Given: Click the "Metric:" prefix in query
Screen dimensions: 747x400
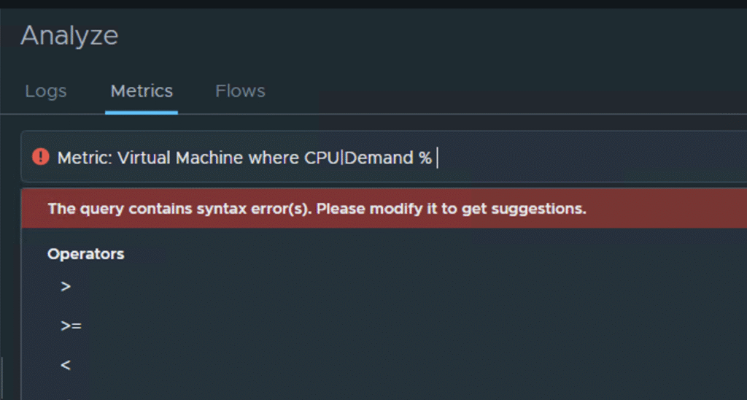Looking at the screenshot, I should [x=84, y=158].
